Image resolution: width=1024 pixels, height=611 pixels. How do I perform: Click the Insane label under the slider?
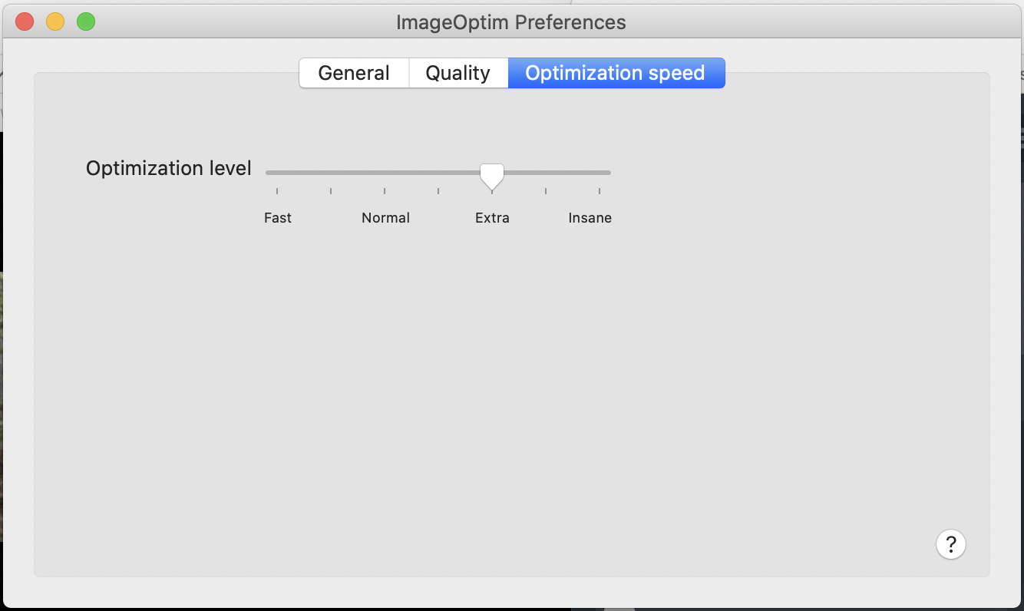(x=590, y=218)
